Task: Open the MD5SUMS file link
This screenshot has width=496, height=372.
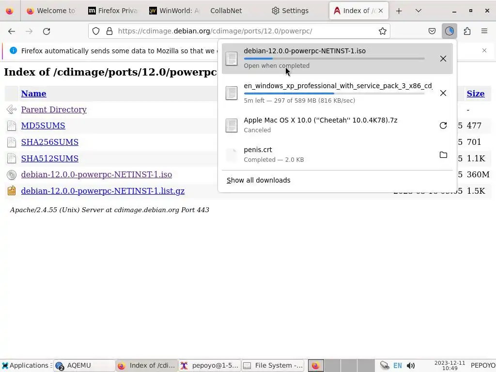Action: tap(43, 125)
